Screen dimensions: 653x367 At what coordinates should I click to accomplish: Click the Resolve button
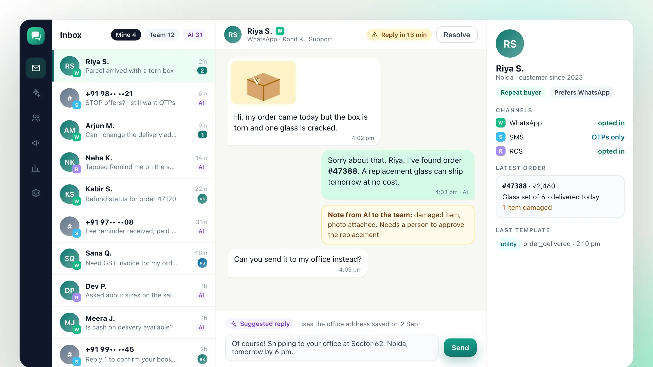tap(457, 35)
